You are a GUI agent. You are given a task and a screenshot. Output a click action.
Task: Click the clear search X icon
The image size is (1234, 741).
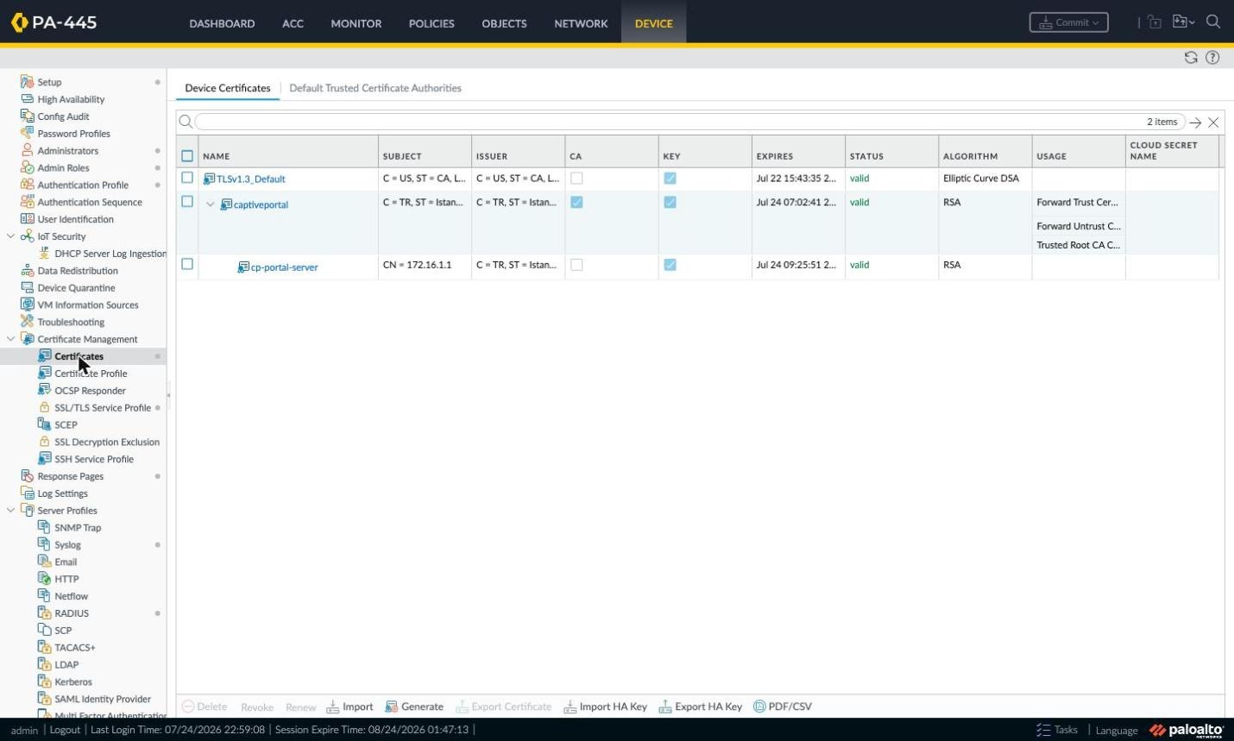1213,122
